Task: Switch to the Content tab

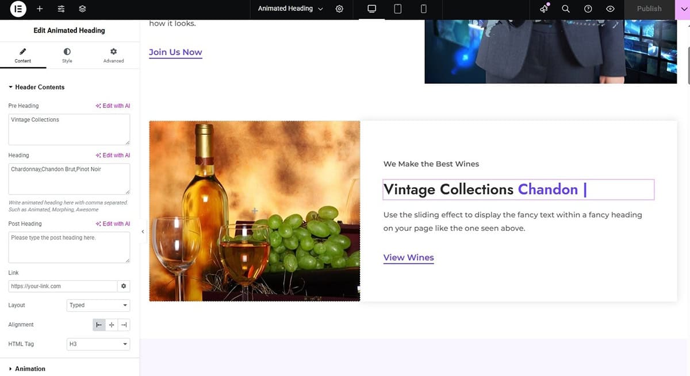Action: tap(23, 56)
